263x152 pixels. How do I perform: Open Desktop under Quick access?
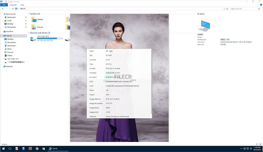tap(9, 24)
